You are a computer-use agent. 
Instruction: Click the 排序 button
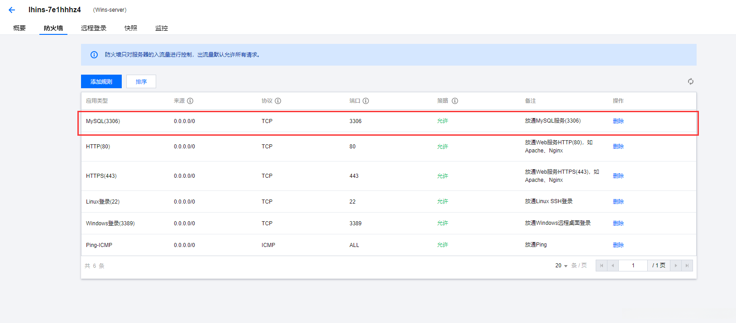141,81
